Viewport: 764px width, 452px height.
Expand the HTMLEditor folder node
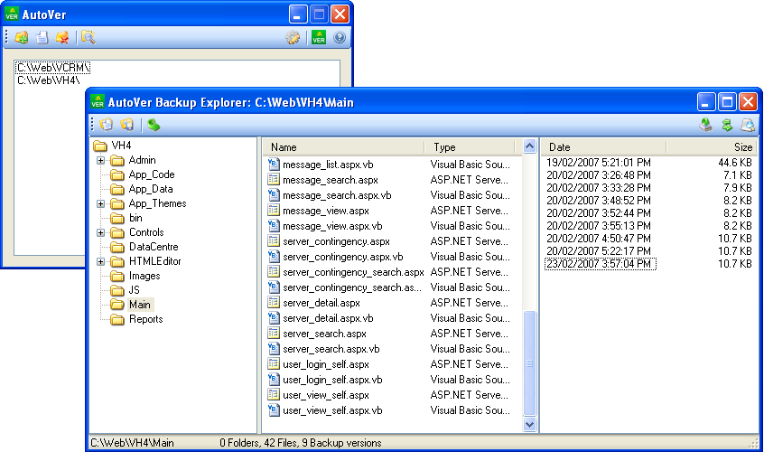100,262
